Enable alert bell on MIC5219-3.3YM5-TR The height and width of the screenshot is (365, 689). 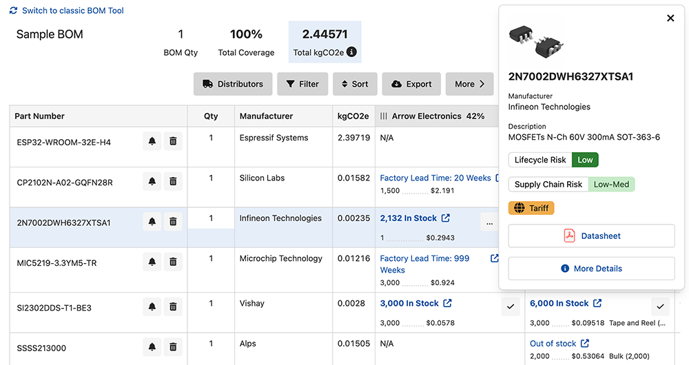pos(152,262)
